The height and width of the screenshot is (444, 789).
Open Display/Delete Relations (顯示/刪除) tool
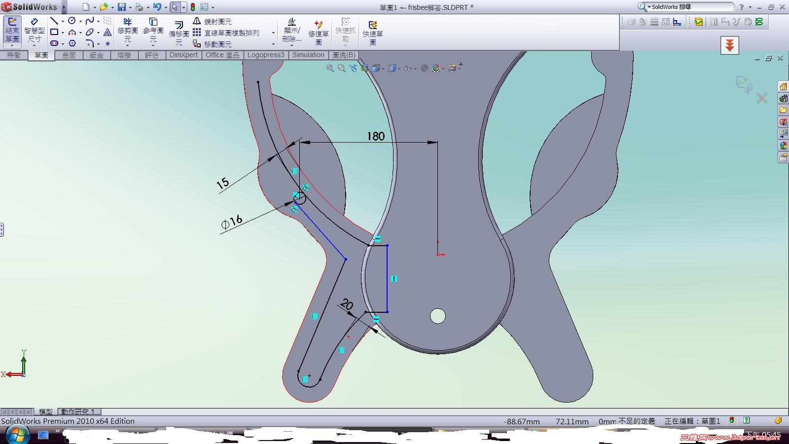click(292, 31)
